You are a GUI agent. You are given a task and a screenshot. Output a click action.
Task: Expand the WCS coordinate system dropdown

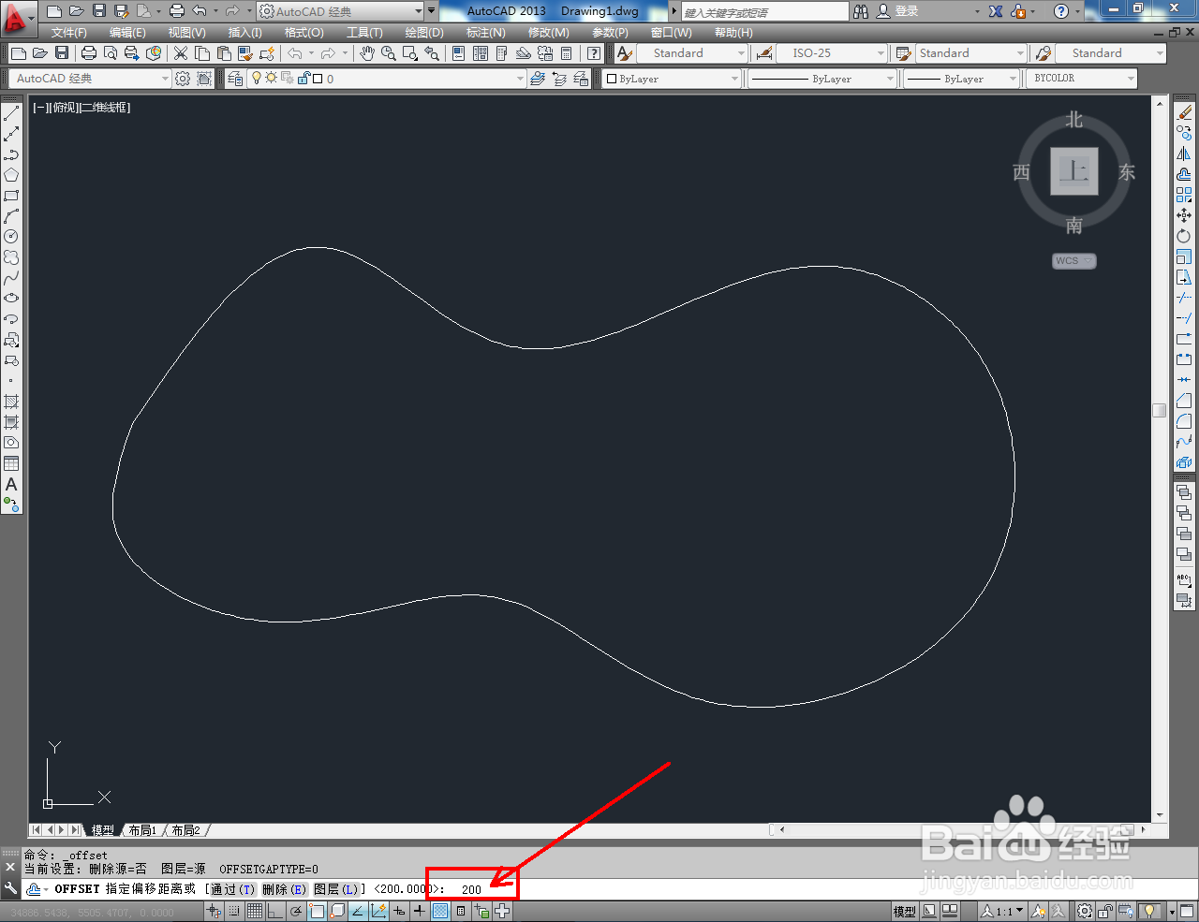[1073, 261]
